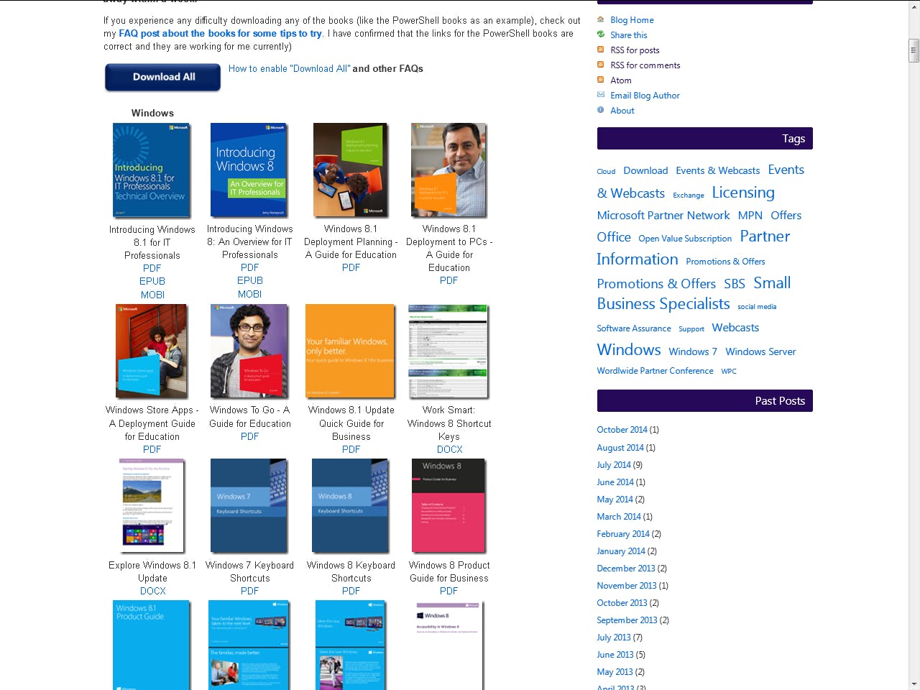Open the Work Smart Shortcut Keys thumbnail
The height and width of the screenshot is (690, 920).
coord(448,351)
